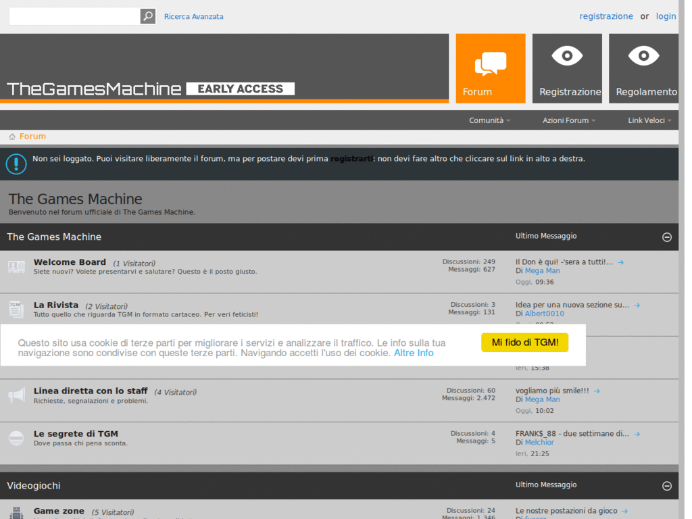692x519 pixels.
Task: Collapse The Games Machine category section
Action: point(668,237)
